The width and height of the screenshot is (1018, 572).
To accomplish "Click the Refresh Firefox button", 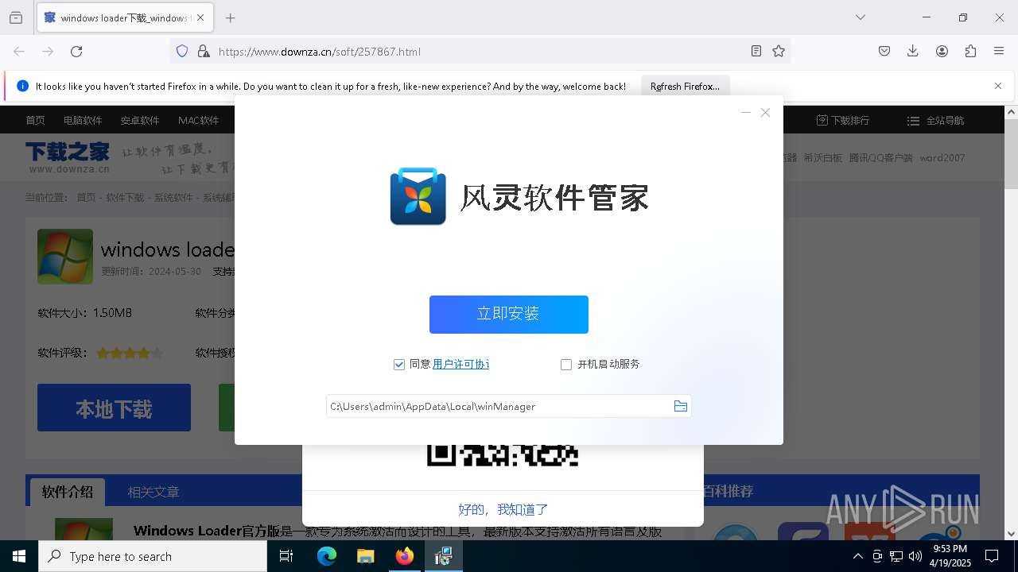I will point(685,86).
